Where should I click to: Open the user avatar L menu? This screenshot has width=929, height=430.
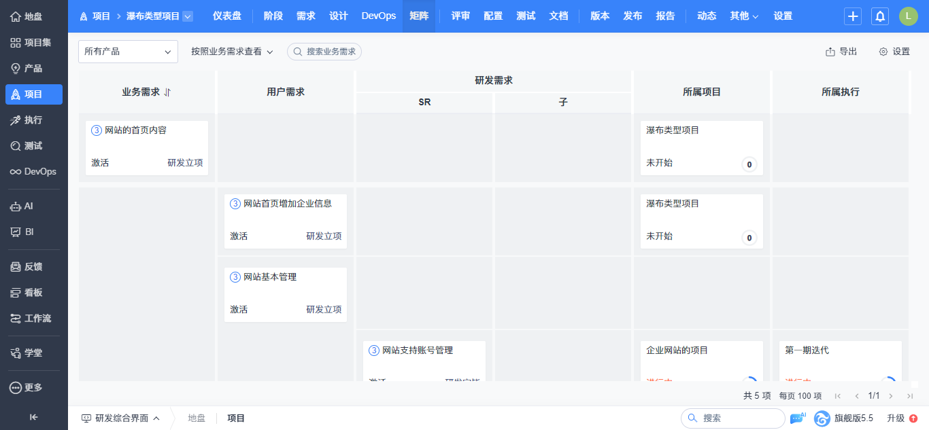[x=908, y=16]
